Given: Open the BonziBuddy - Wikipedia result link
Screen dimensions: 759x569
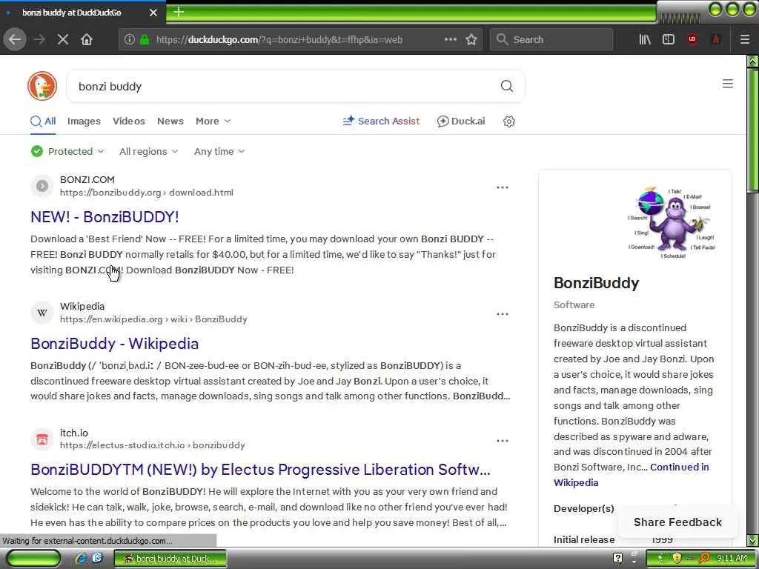Looking at the screenshot, I should pyautogui.click(x=115, y=344).
